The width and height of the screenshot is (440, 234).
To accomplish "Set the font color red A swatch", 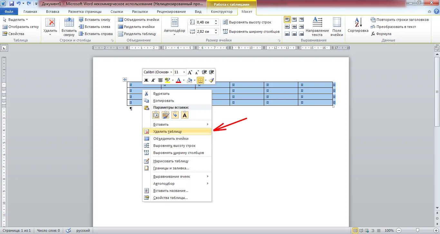I will tap(178, 80).
